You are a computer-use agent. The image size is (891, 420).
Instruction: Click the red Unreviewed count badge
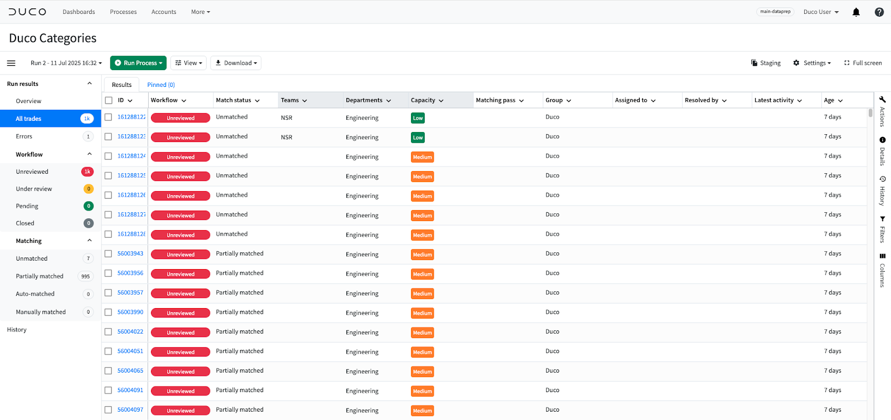(87, 172)
